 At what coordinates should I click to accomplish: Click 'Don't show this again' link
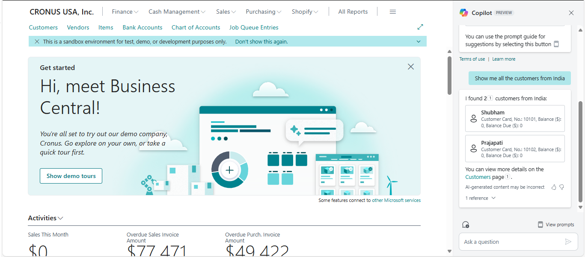261,41
